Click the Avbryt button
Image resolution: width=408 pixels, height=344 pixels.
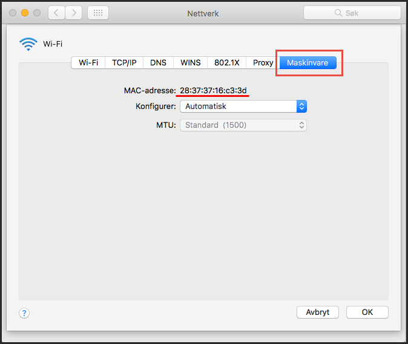pyautogui.click(x=318, y=312)
